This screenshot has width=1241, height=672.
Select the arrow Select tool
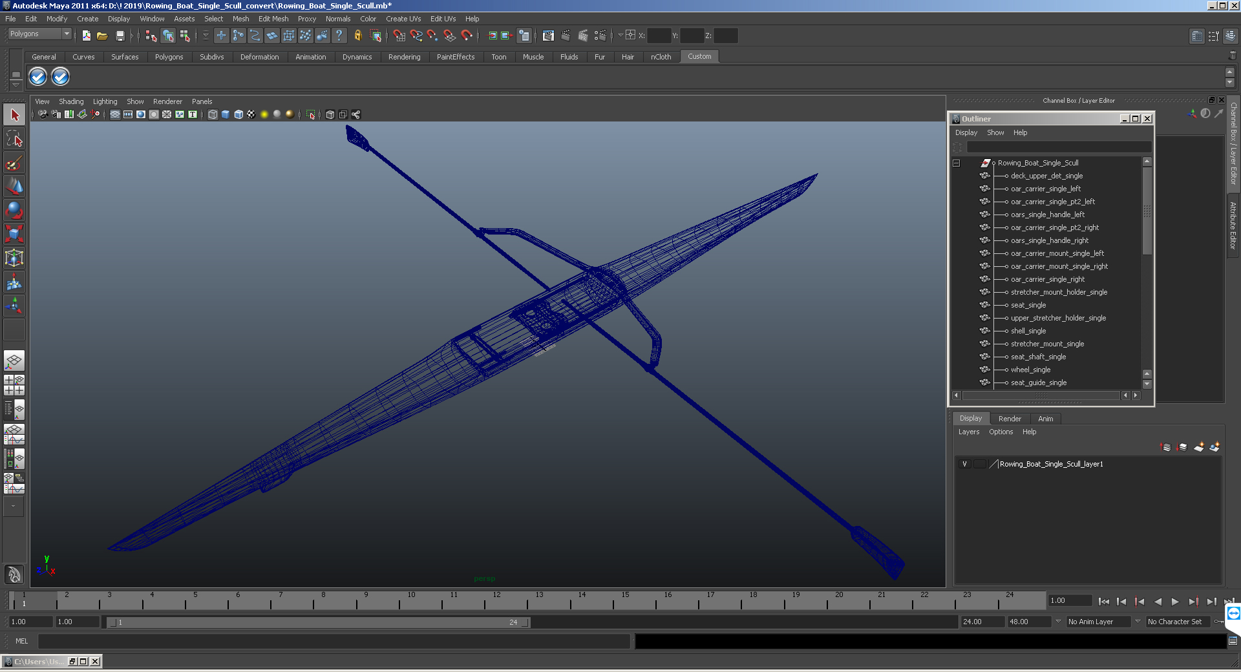point(14,115)
